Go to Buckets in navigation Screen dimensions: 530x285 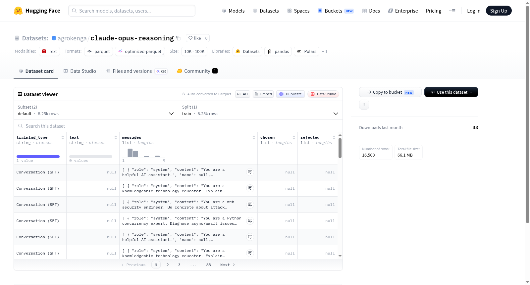[336, 11]
